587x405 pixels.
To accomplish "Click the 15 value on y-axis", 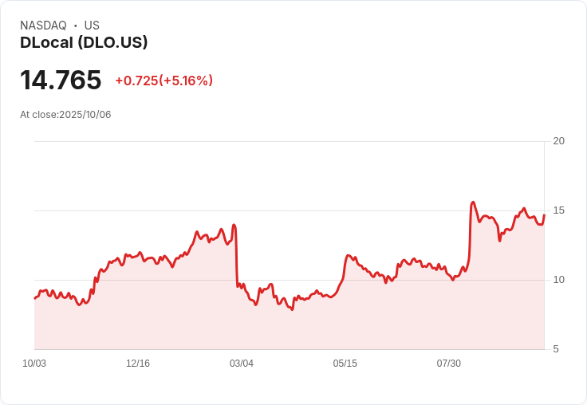I will coord(559,210).
